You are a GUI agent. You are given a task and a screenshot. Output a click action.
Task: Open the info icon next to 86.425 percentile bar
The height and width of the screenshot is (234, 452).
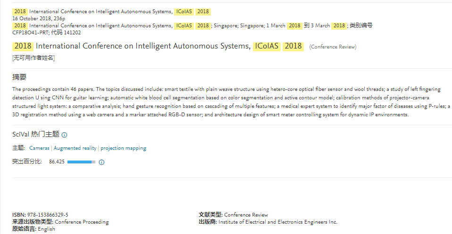pos(101,162)
